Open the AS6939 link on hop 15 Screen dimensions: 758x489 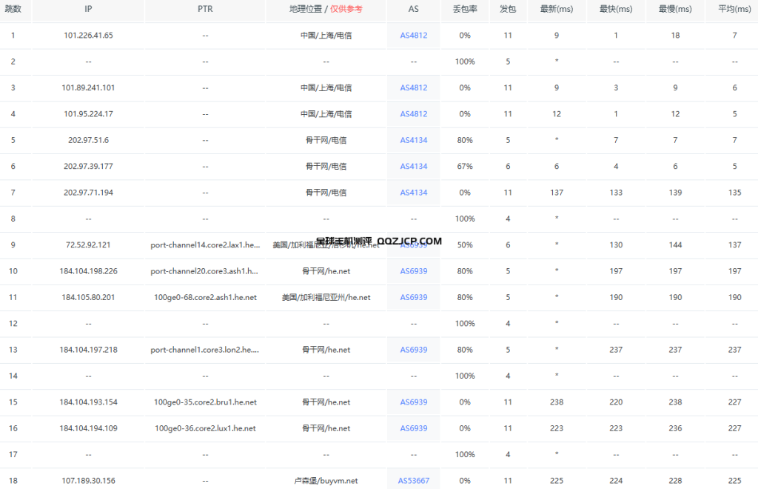click(x=413, y=402)
